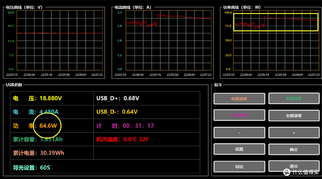Click the minus (-) command button
Viewport: 322px width, 179px height.
239,133
